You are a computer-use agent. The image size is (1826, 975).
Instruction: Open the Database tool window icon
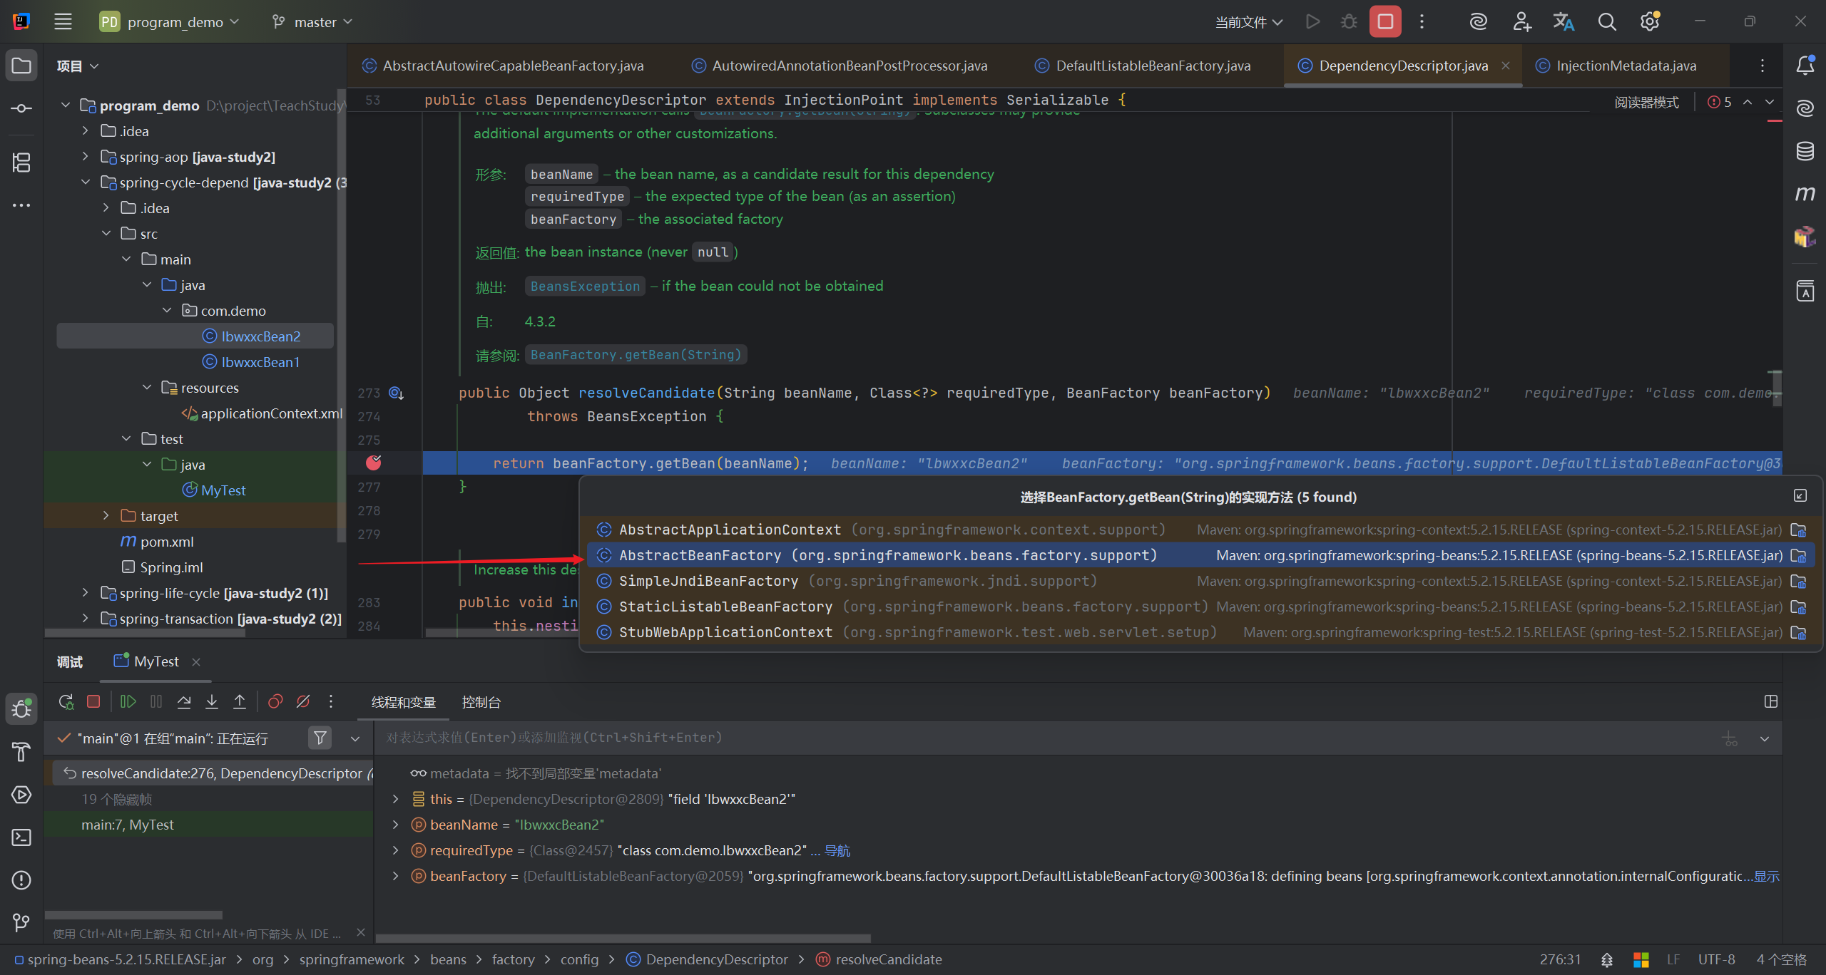[1805, 151]
